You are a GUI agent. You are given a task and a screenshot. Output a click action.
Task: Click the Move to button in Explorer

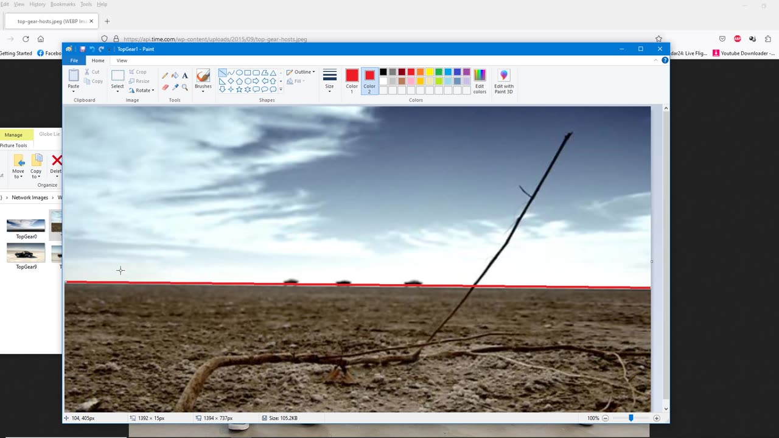[x=18, y=165]
